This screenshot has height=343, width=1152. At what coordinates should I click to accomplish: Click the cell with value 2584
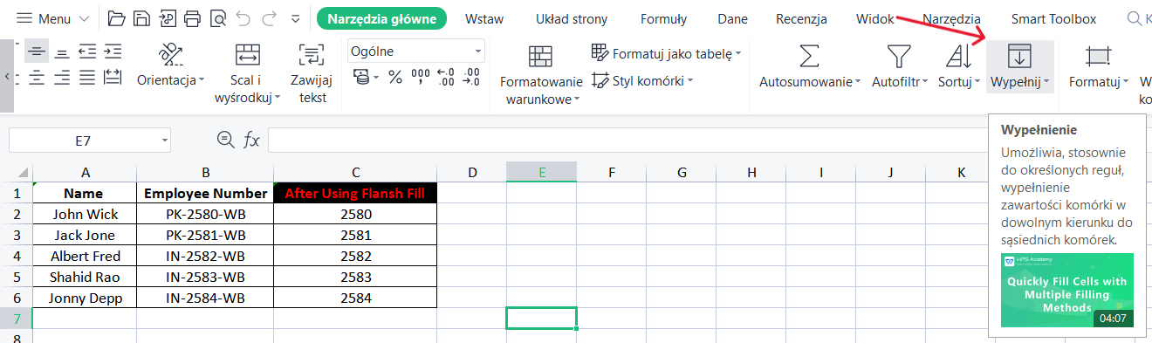pos(355,298)
